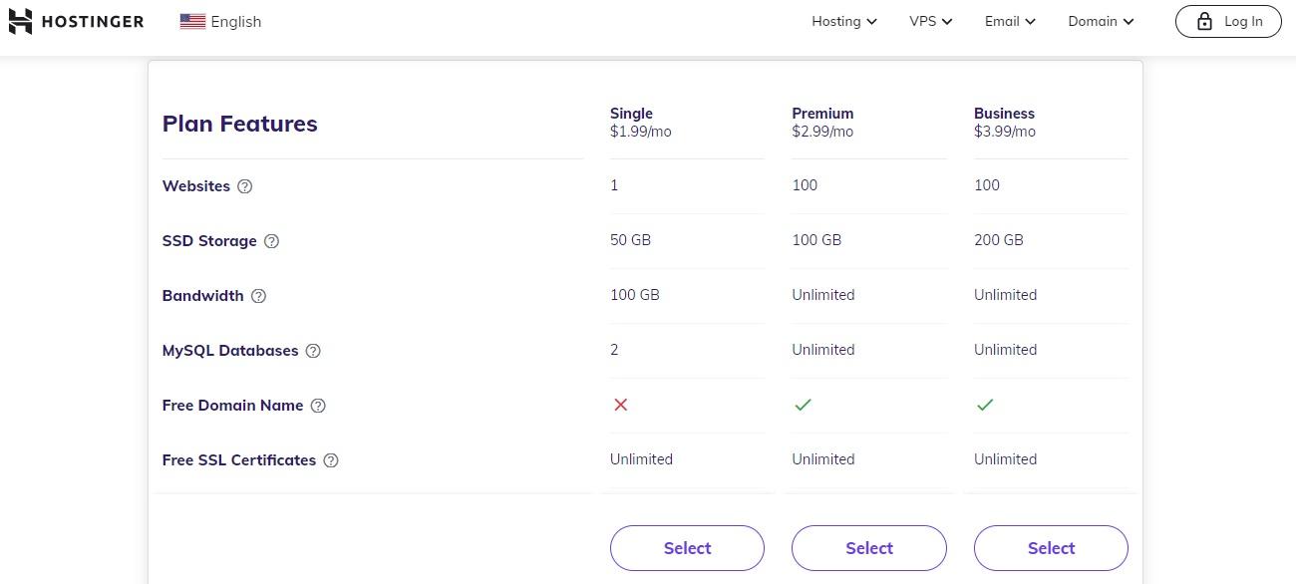Click the Bandwidth question mark icon
Screen dimensions: 1296x584
click(258, 296)
